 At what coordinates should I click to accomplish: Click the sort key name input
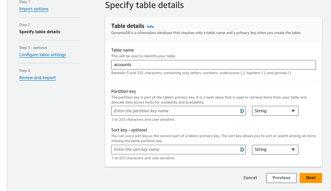[176, 150]
